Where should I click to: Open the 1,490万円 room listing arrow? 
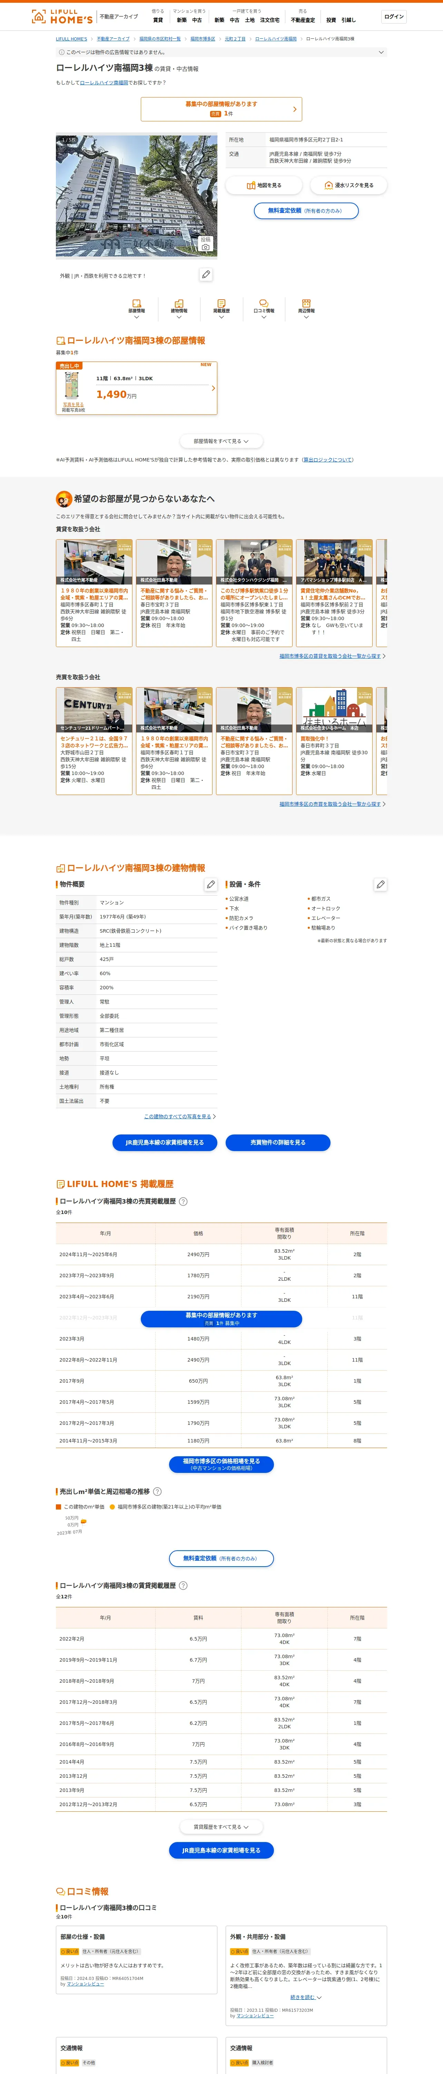click(213, 388)
